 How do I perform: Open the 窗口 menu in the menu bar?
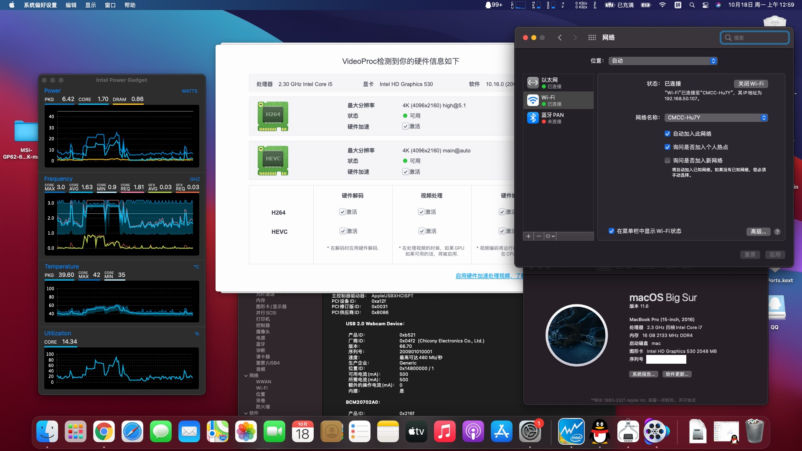tap(110, 5)
